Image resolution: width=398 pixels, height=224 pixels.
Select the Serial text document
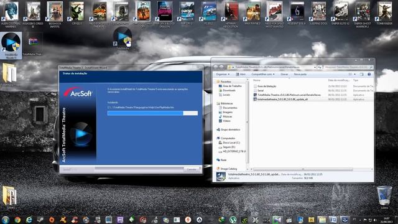(259, 90)
